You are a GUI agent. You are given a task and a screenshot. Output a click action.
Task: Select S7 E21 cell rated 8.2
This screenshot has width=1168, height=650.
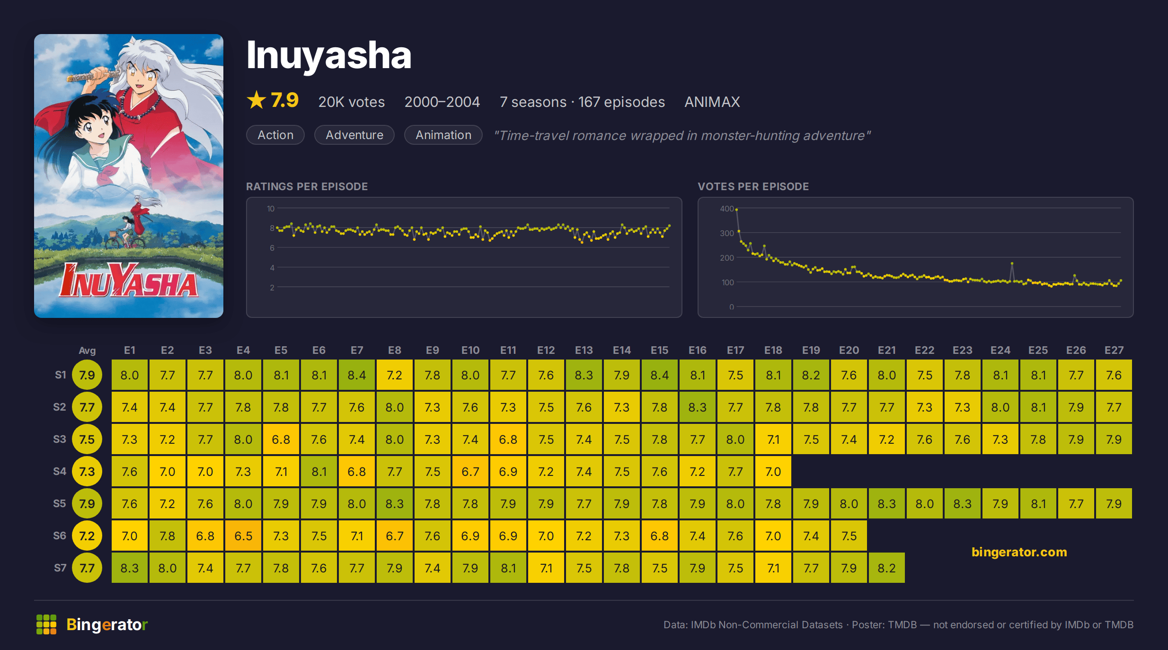point(887,568)
